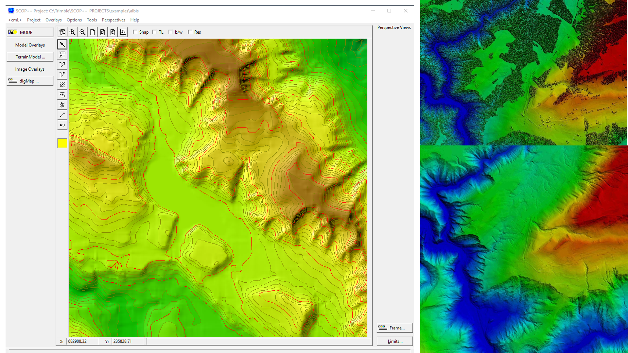Open the Perspectives menu

[x=113, y=20]
